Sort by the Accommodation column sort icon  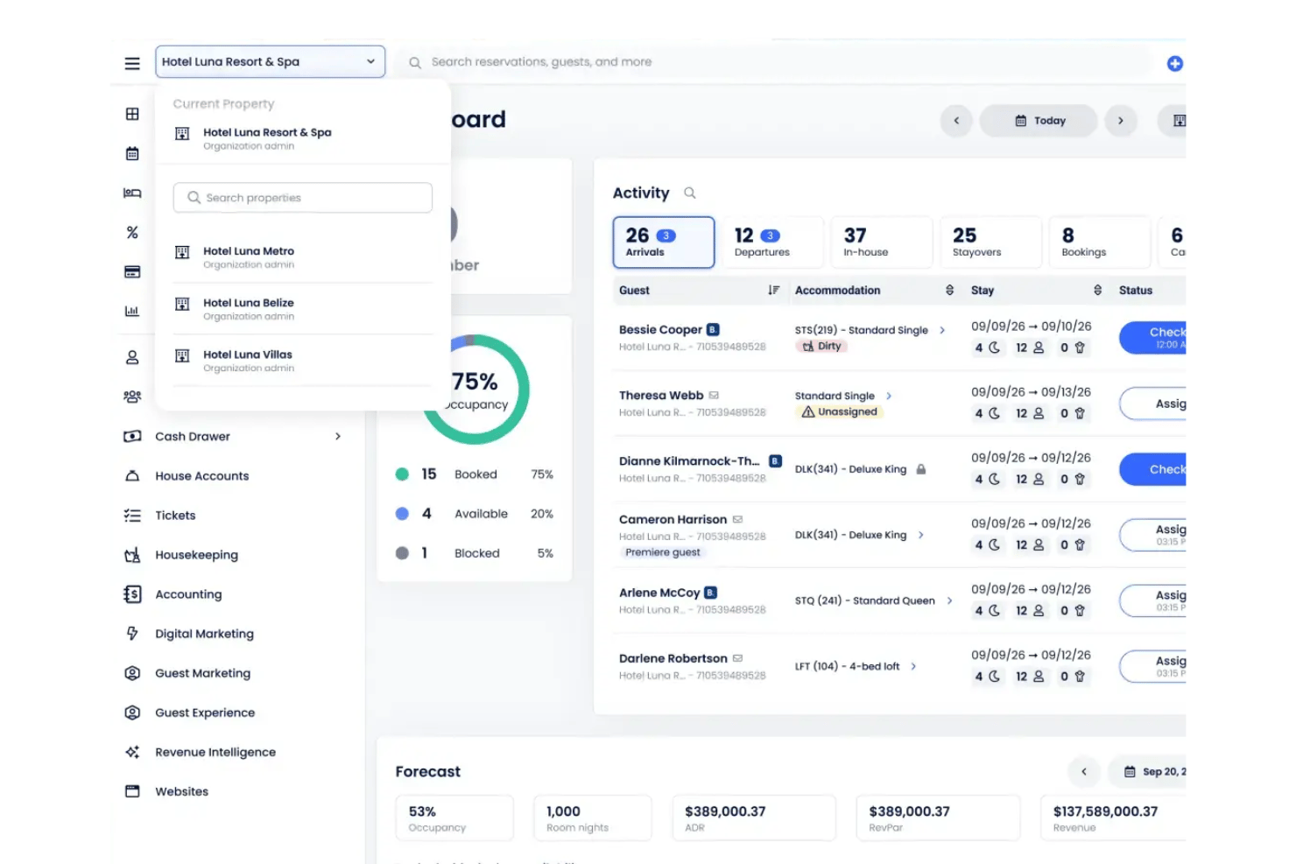point(949,290)
